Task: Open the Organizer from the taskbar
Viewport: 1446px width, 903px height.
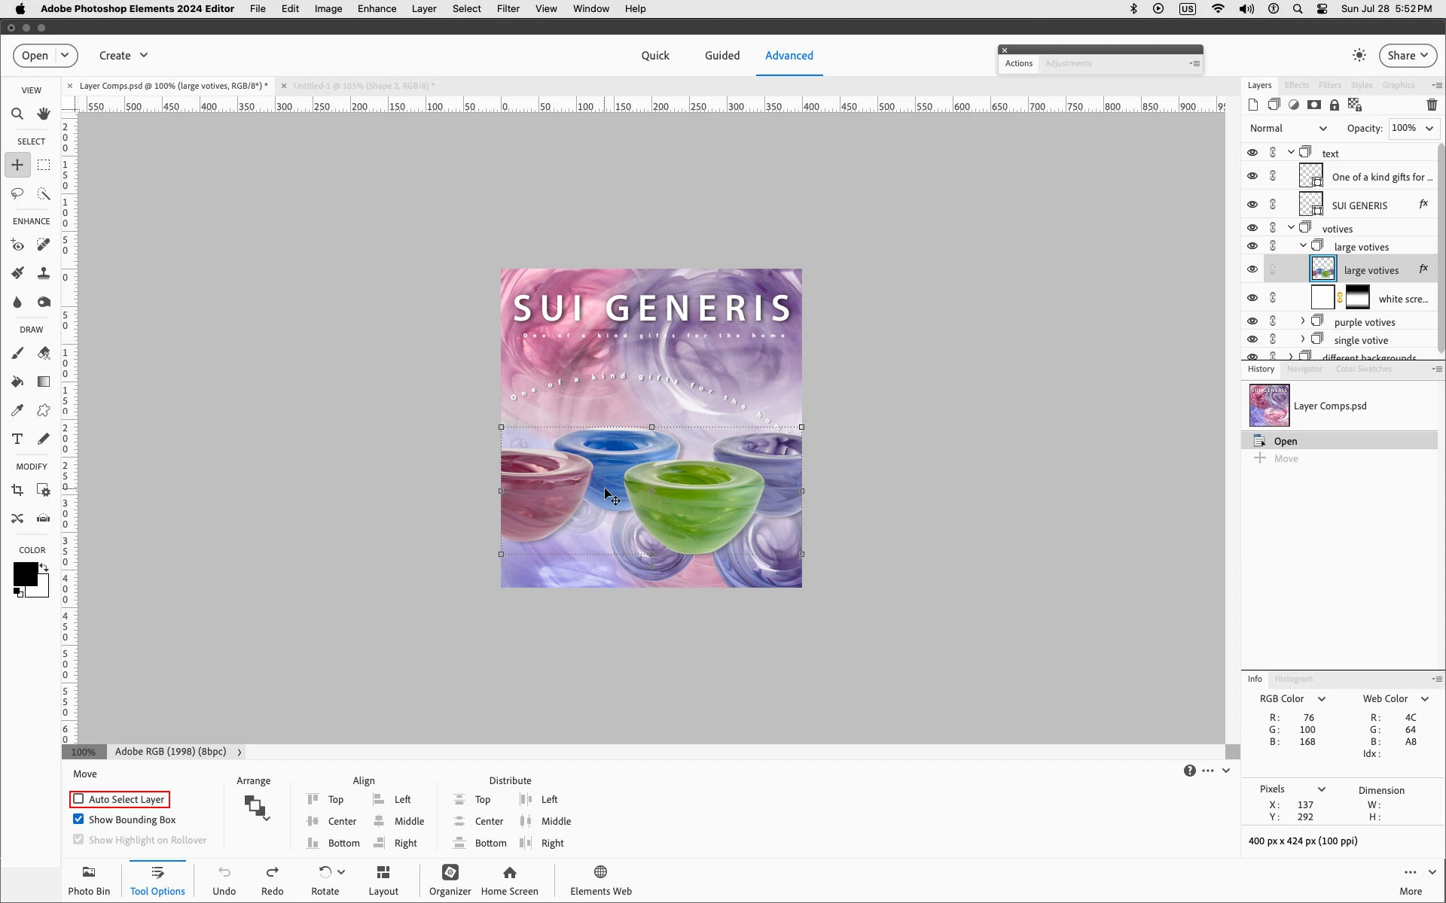Action: click(x=450, y=879)
